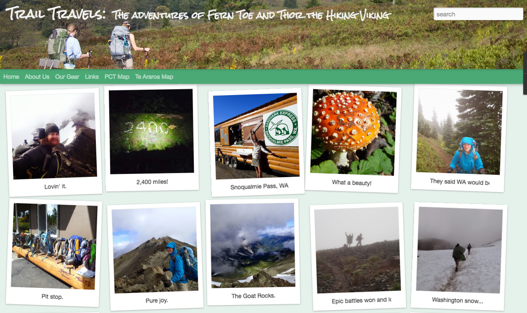
Task: Open the "Washington snow..." photo
Action: [460, 250]
